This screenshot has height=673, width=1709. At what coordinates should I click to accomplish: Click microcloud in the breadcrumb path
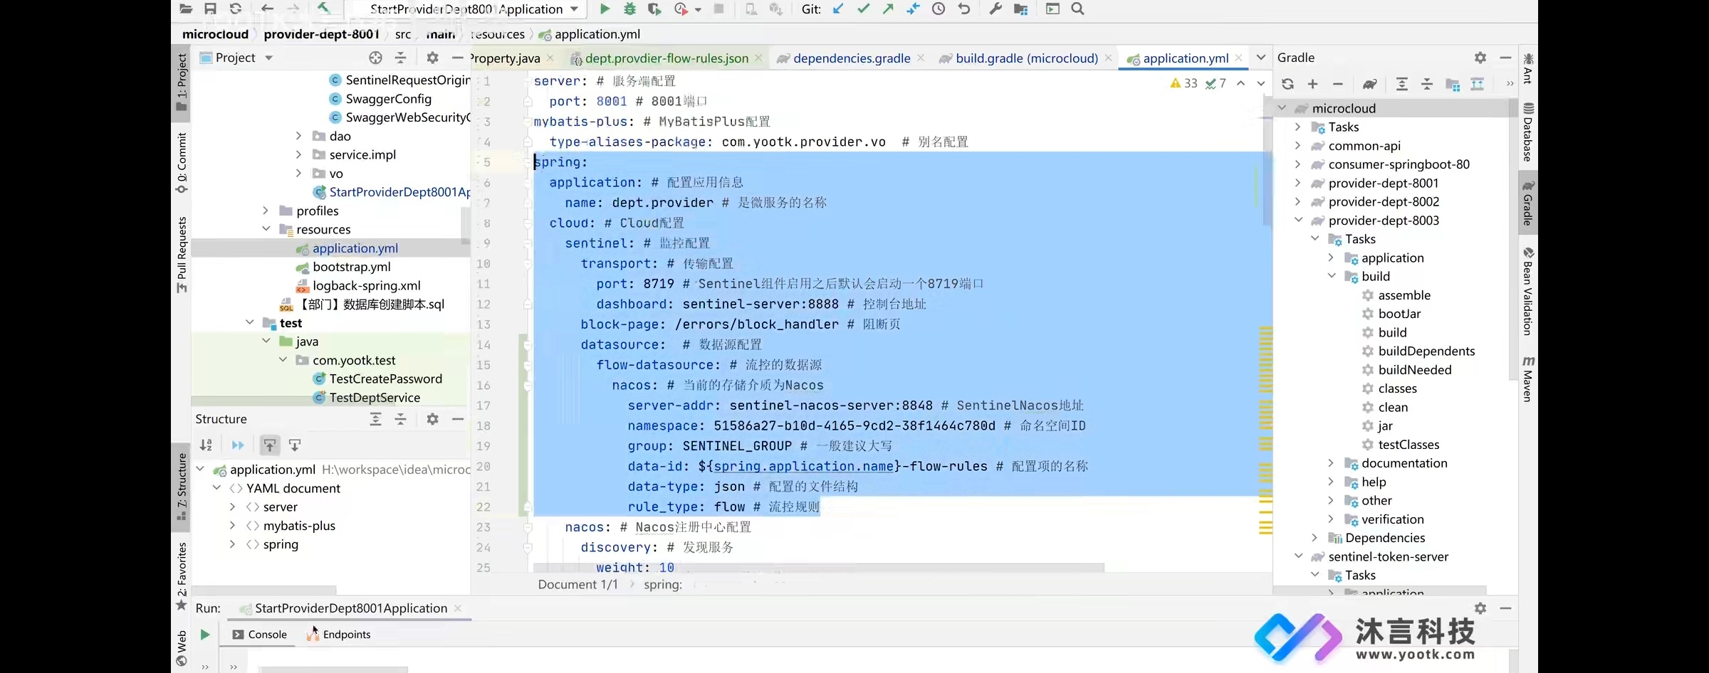pyautogui.click(x=215, y=34)
